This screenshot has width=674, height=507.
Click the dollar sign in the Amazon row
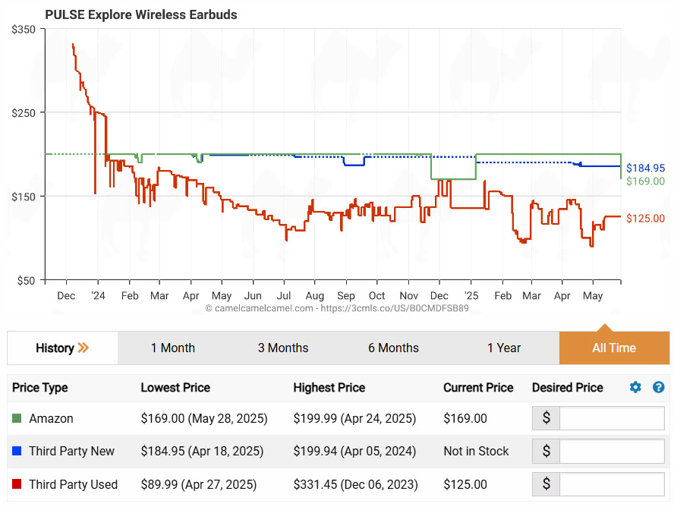click(x=546, y=418)
